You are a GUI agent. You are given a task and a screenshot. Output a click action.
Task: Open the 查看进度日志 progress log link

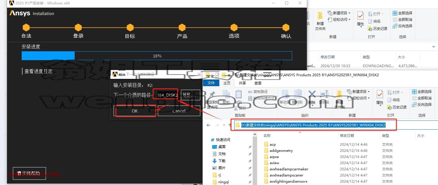coord(38,71)
